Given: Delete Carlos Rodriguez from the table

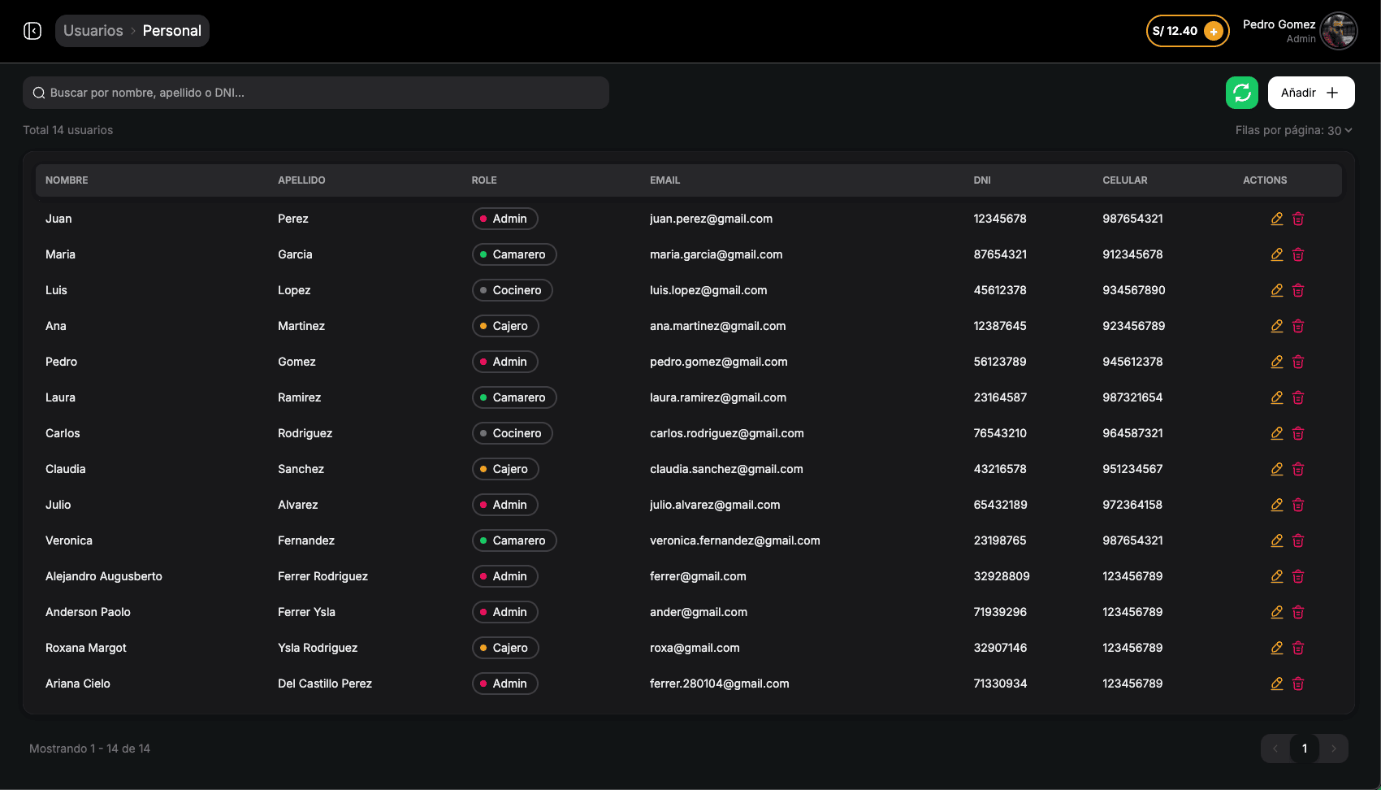Looking at the screenshot, I should tap(1298, 433).
